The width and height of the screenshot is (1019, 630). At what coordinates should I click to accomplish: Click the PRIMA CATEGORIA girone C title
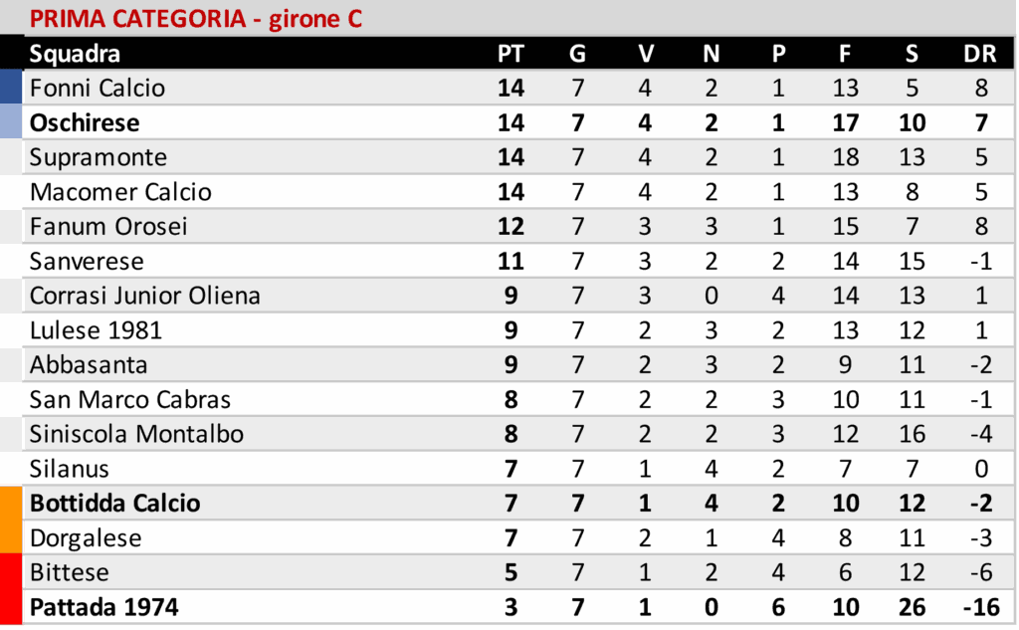(195, 19)
